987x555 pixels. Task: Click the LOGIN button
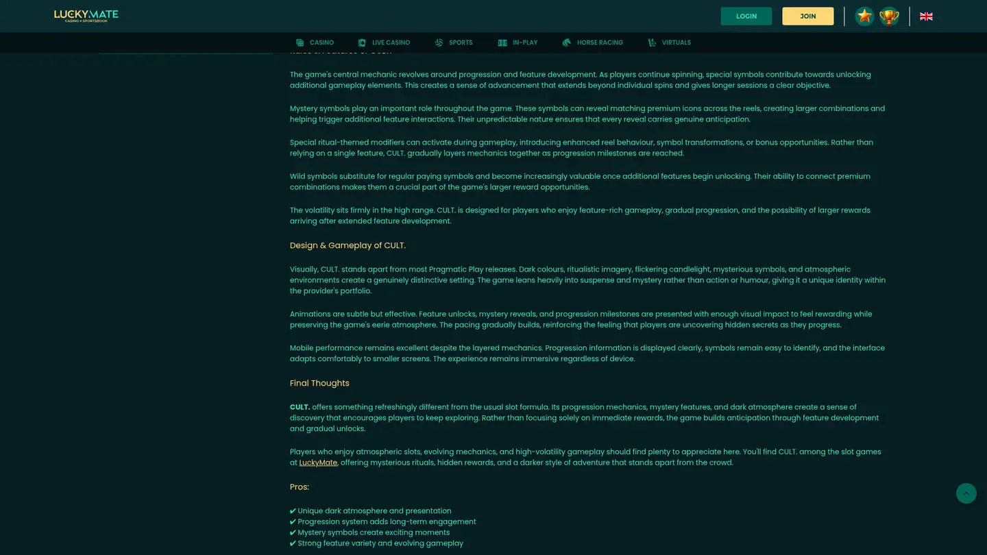click(x=746, y=16)
